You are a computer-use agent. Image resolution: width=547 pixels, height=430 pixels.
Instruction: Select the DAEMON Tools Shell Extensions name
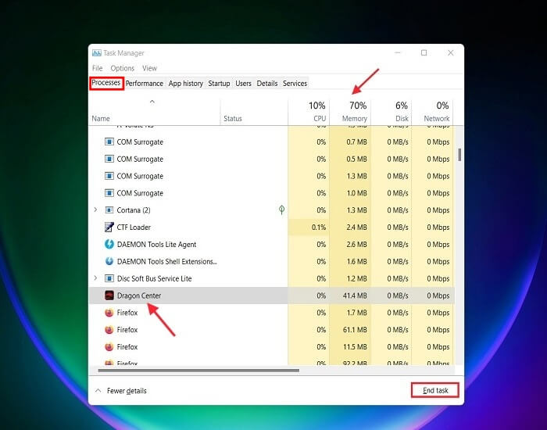167,261
